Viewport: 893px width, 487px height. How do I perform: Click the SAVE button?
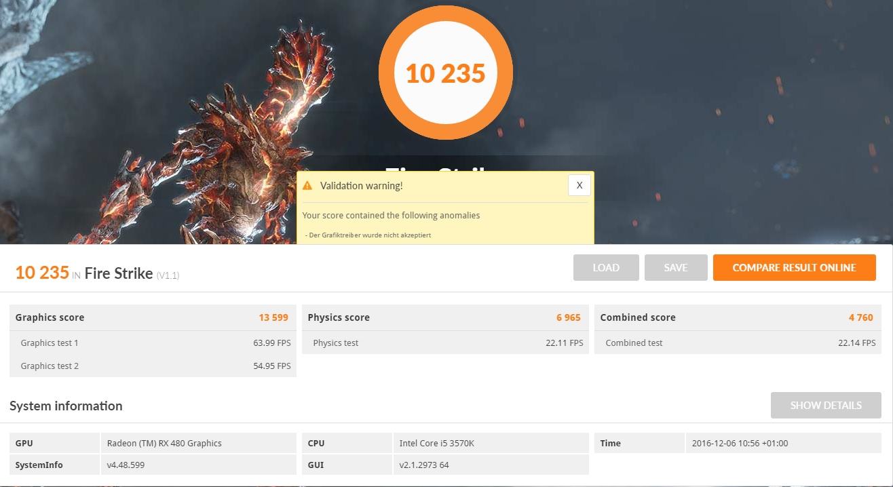point(676,268)
